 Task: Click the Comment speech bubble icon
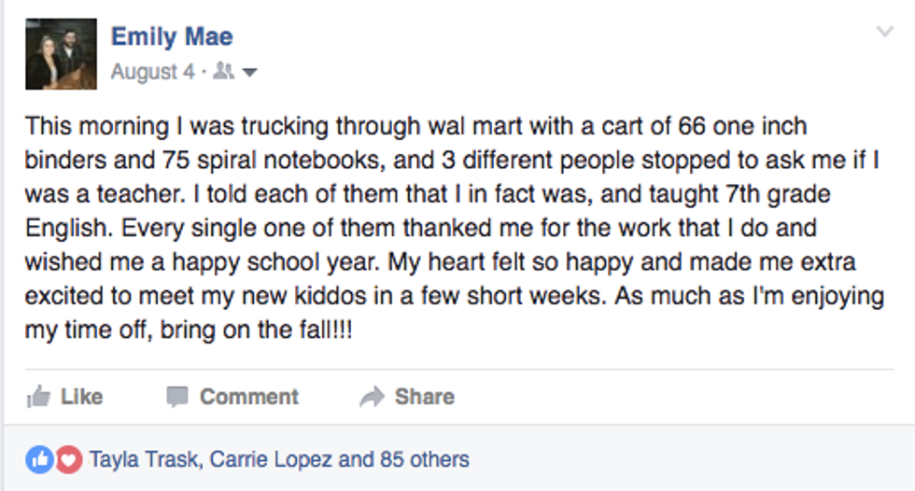click(177, 397)
